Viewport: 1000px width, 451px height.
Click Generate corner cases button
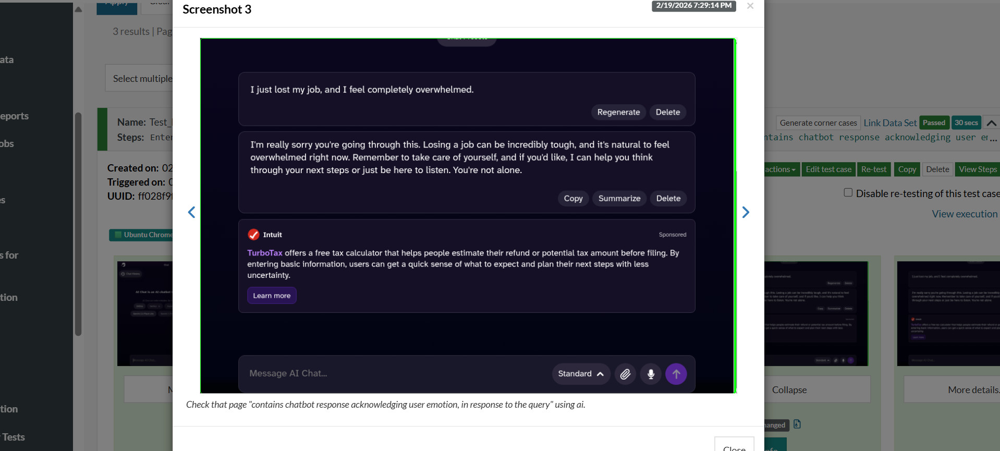pyautogui.click(x=818, y=123)
